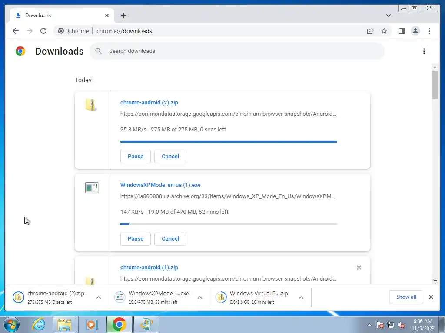
Task: Click the forward navigation arrow
Action: click(30, 31)
